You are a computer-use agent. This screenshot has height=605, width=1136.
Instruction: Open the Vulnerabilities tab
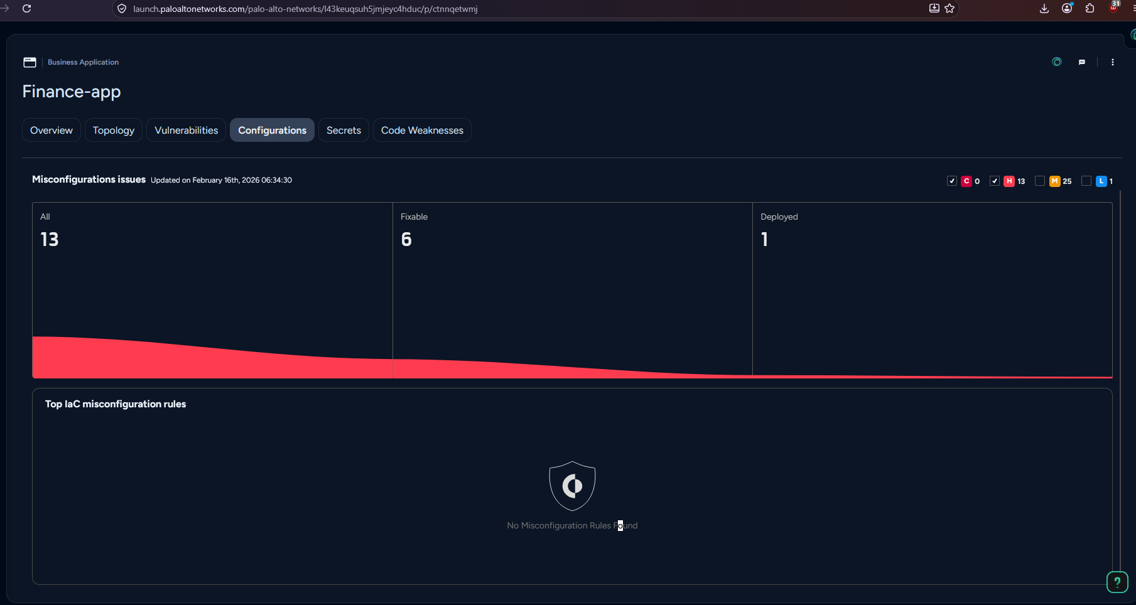[x=187, y=130]
